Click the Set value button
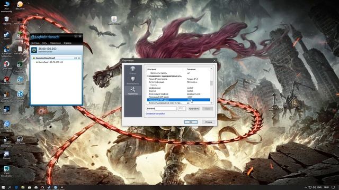The width and height of the screenshot is (339, 190). tap(194, 109)
